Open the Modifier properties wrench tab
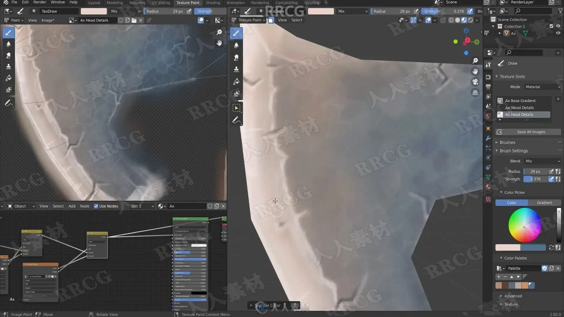 pos(488,138)
